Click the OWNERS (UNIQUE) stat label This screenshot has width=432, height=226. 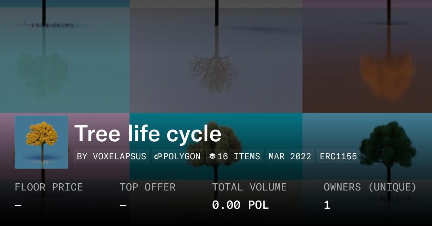coord(370,187)
